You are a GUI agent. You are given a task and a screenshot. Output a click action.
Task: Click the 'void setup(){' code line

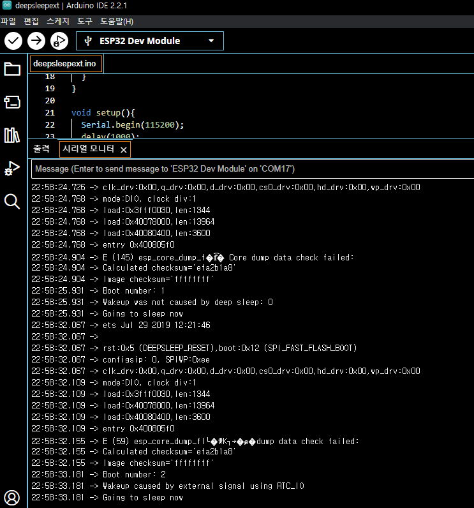(103, 113)
